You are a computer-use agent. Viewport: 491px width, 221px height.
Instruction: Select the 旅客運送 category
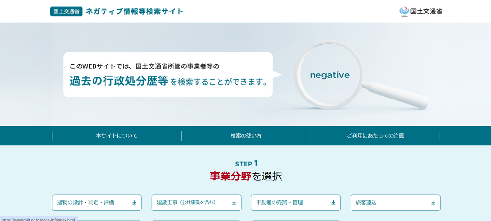coord(396,202)
